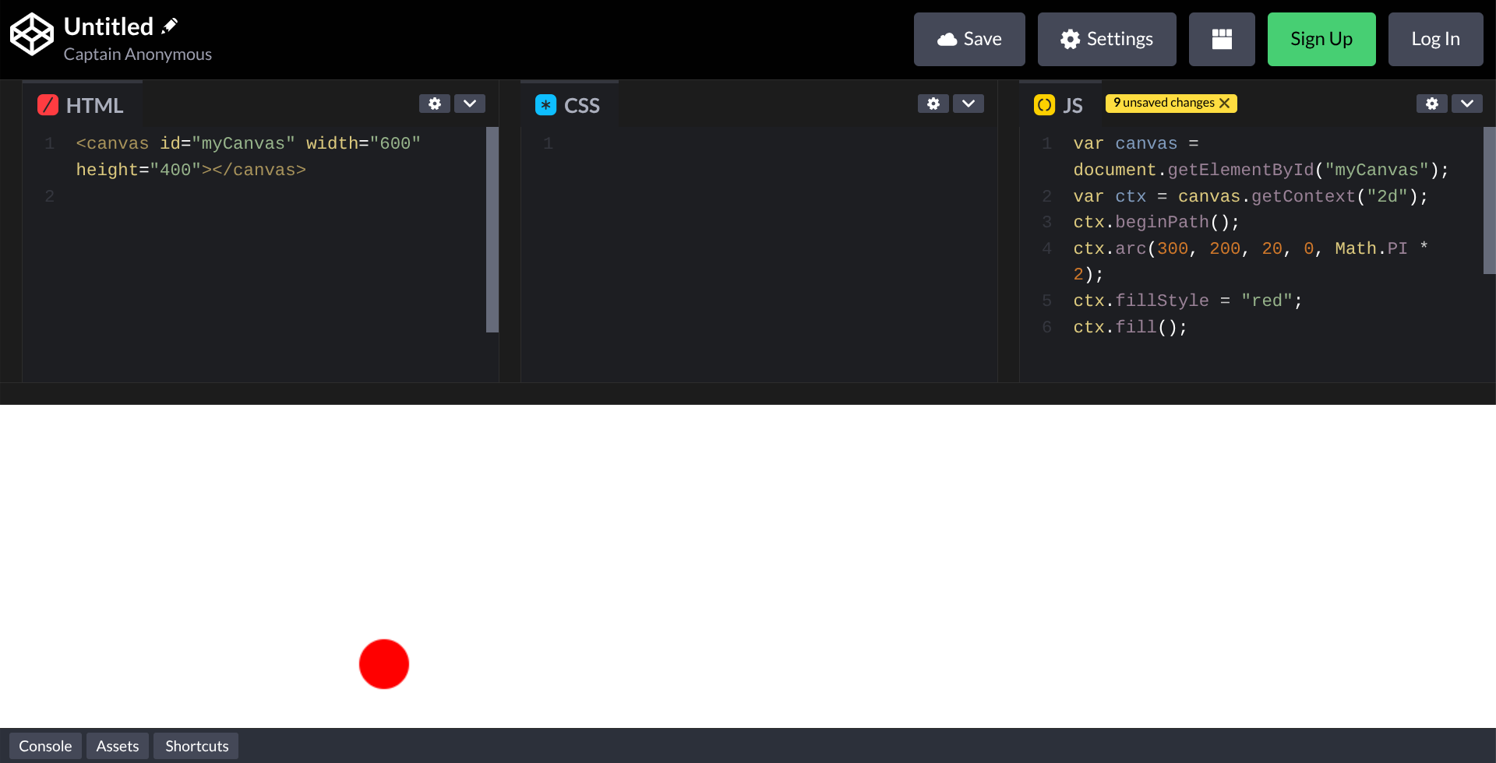Click the Untitled pen title
The image size is (1496, 763).
pyautogui.click(x=108, y=26)
